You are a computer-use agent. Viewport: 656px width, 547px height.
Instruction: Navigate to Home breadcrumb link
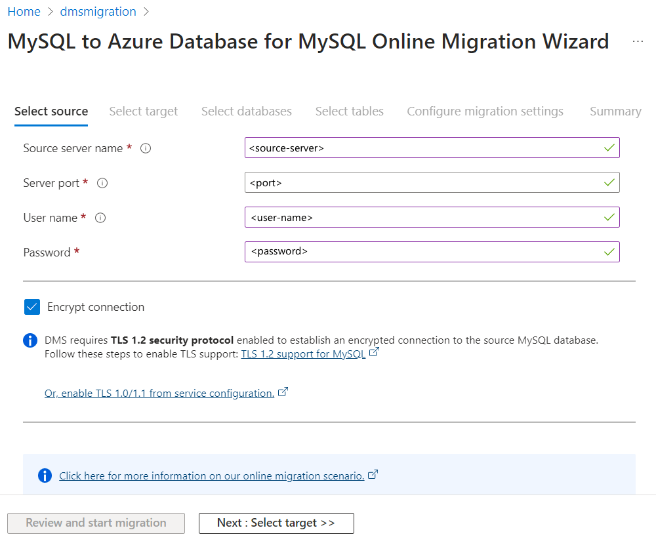tap(24, 12)
